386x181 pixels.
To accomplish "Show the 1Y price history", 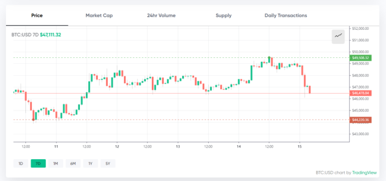I will [90, 163].
